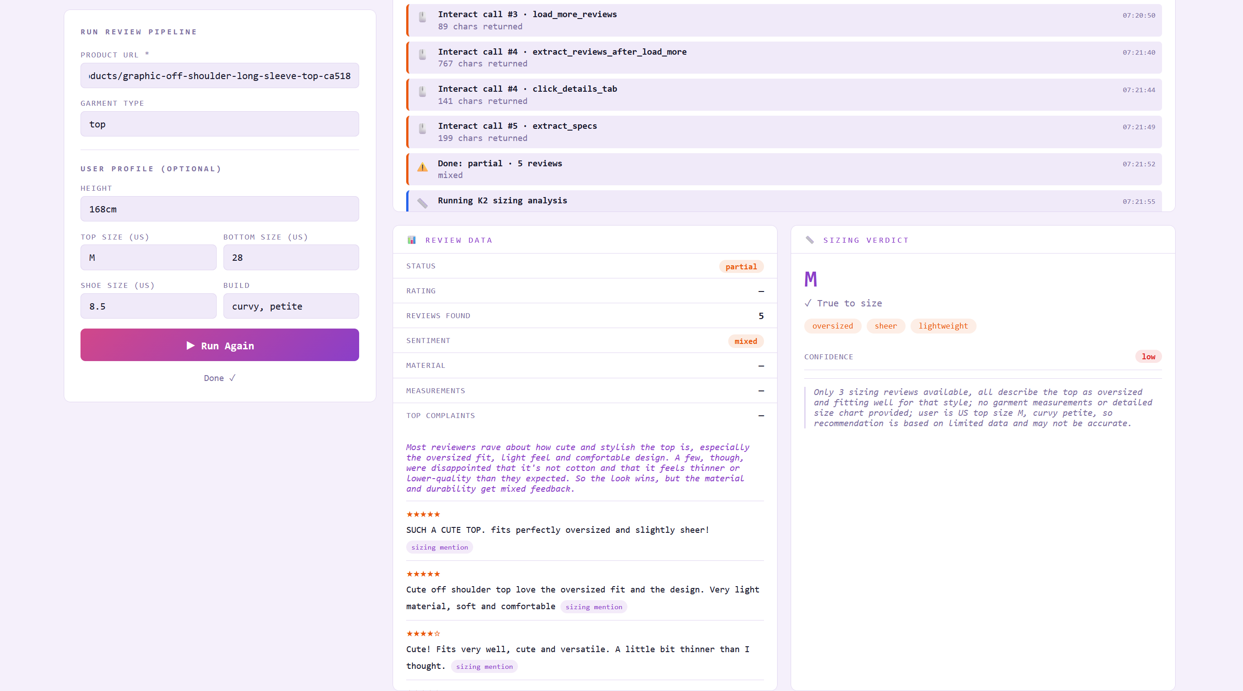Edit the Shoe Size field

pyautogui.click(x=148, y=306)
